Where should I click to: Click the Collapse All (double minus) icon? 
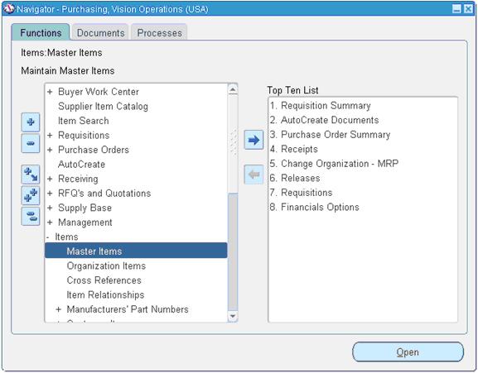pyautogui.click(x=31, y=217)
